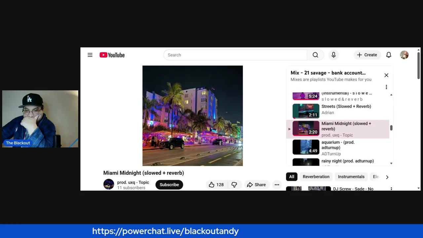Select Miami Midnight playlist thumbnail
The height and width of the screenshot is (238, 423).
[x=306, y=128]
